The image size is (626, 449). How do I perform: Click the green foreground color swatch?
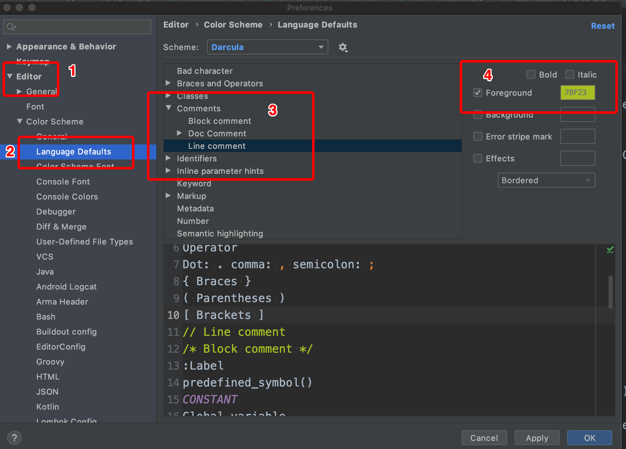(577, 93)
